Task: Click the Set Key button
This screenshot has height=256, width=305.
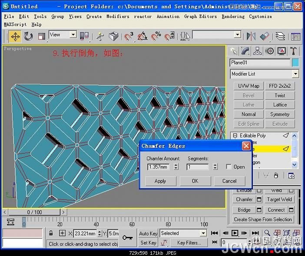Action: coord(148,243)
